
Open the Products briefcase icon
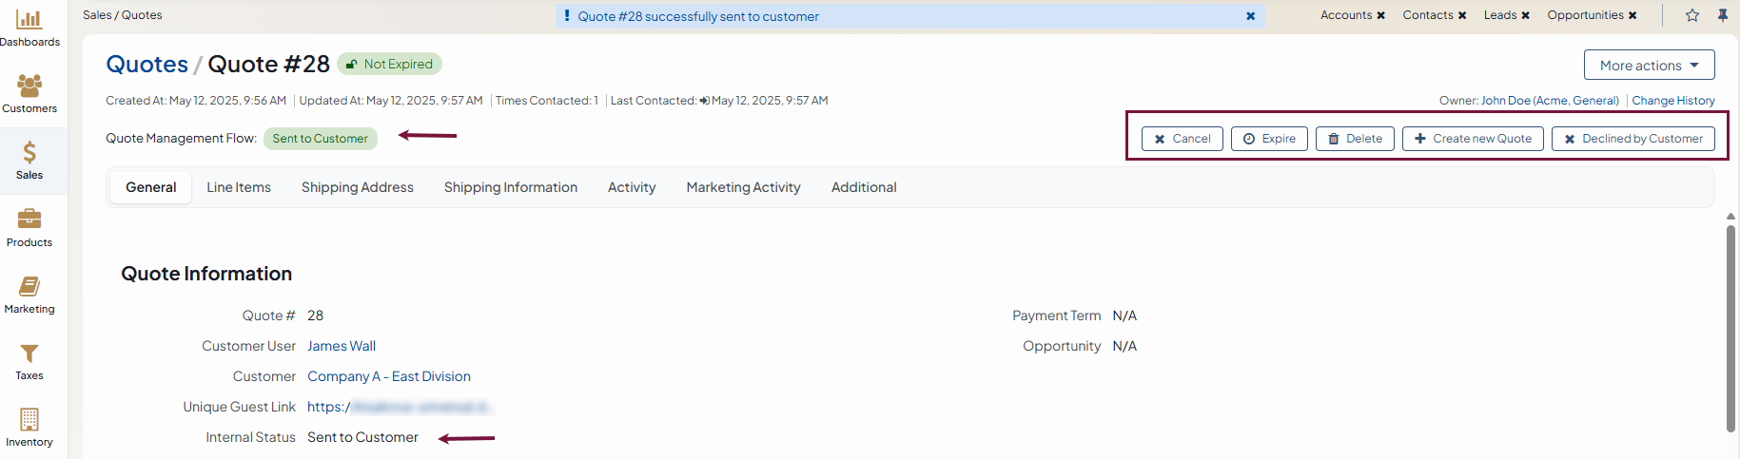click(x=29, y=220)
